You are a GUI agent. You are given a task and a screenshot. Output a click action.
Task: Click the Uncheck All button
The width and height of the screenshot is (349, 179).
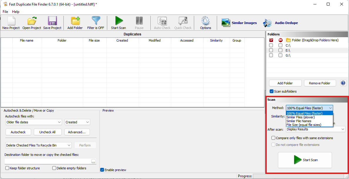[x=47, y=132]
